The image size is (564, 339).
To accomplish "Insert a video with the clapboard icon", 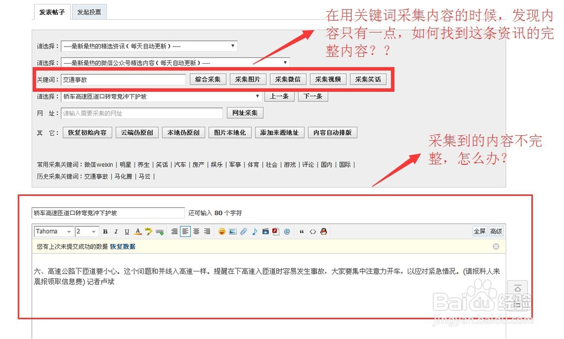I will tap(266, 231).
